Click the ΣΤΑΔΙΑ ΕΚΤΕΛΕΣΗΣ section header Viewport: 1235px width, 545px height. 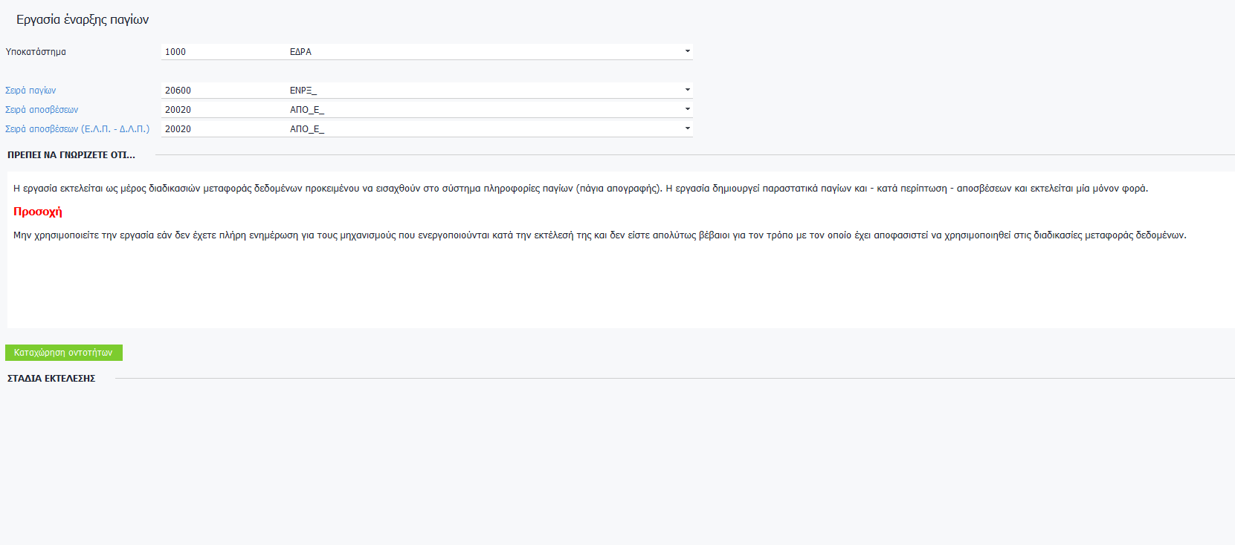51,379
